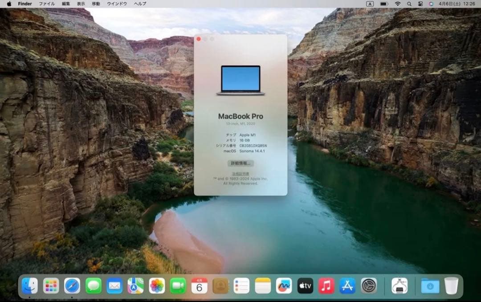Image resolution: width=481 pixels, height=302 pixels.
Task: Open Spotlight search magnifier
Action: point(409,4)
